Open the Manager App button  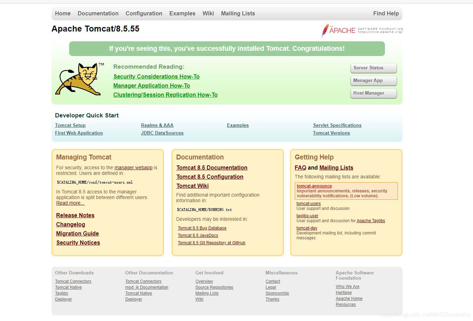(374, 81)
